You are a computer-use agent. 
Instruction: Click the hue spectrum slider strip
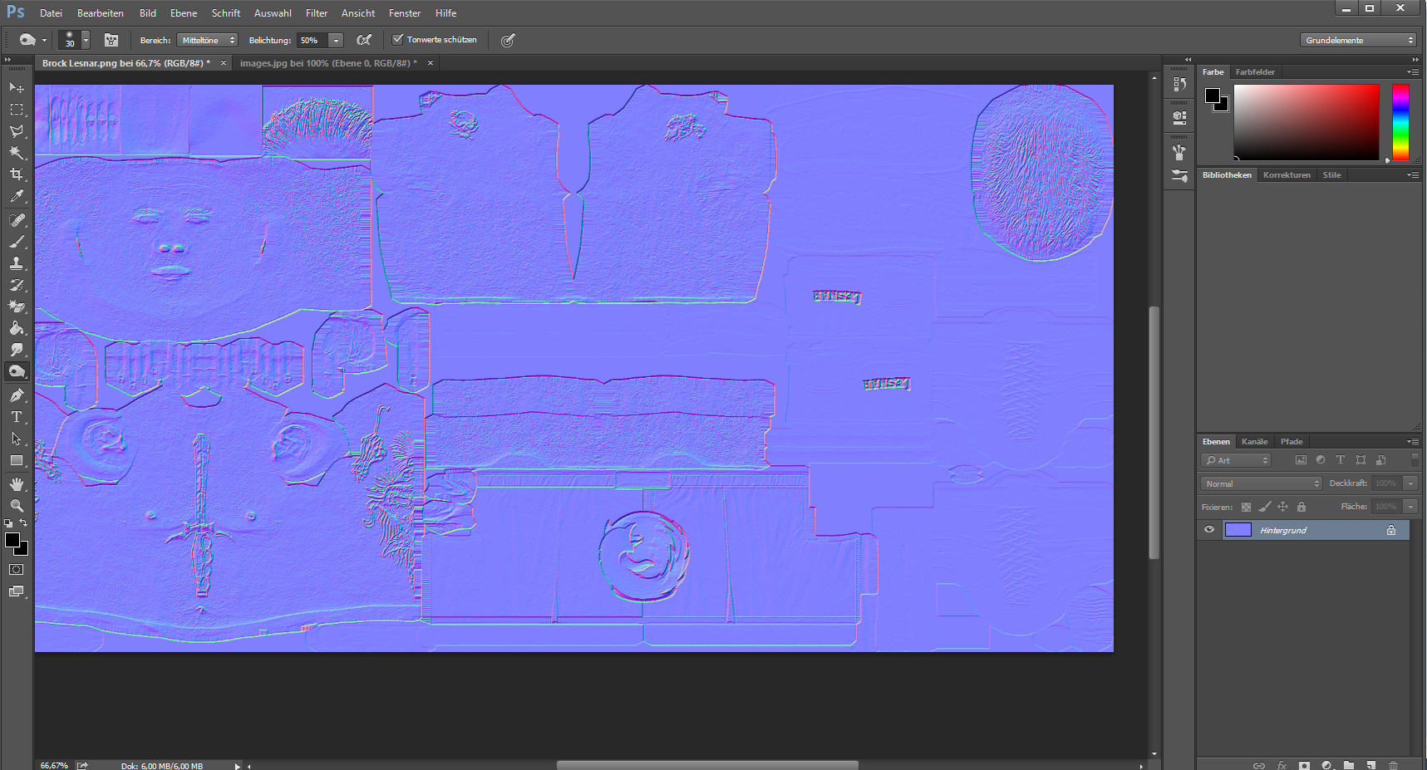tap(1400, 122)
